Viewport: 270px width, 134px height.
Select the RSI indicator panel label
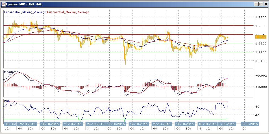click(x=6, y=100)
